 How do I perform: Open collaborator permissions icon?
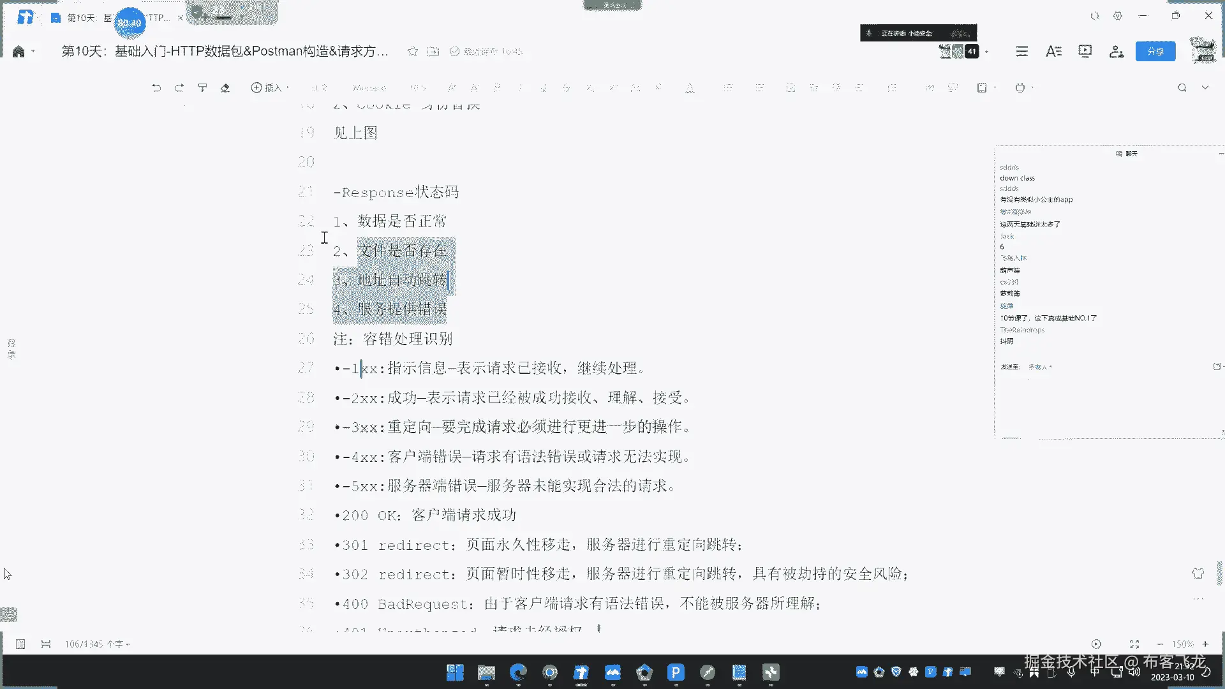pyautogui.click(x=1116, y=52)
